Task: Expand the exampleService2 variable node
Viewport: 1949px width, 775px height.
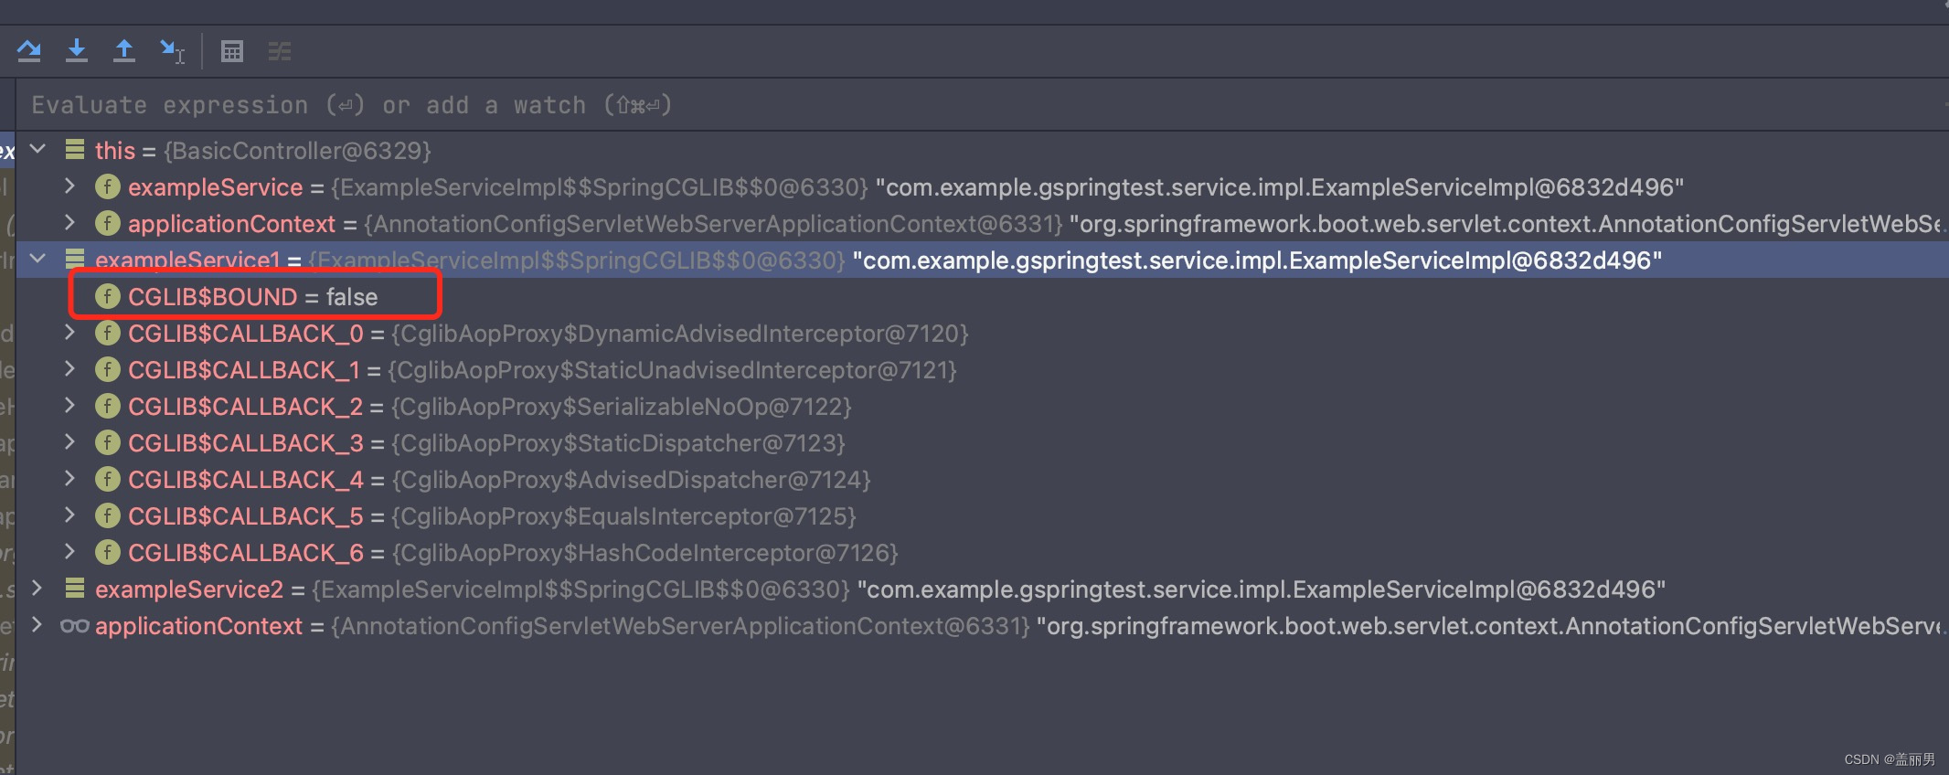Action: [37, 589]
